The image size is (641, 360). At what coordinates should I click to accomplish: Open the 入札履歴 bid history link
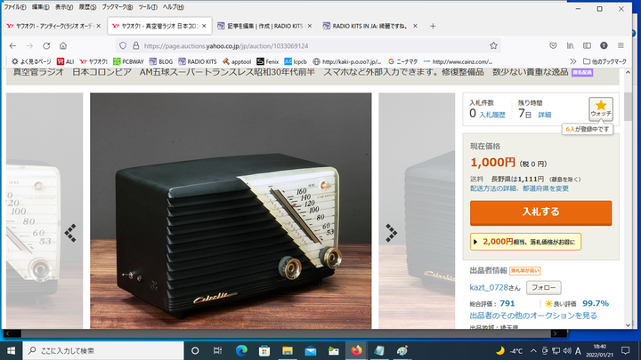[492, 115]
